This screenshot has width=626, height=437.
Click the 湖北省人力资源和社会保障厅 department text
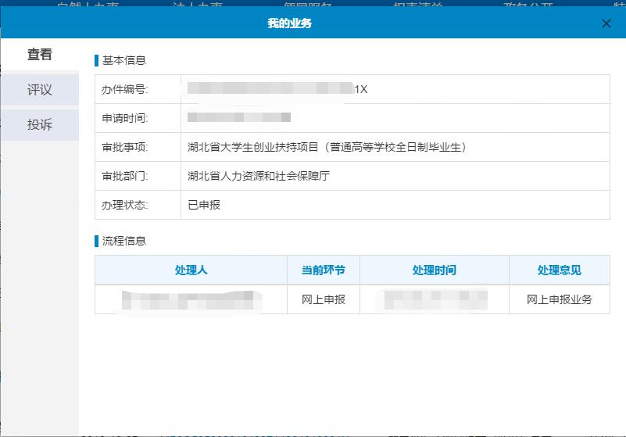pos(259,176)
